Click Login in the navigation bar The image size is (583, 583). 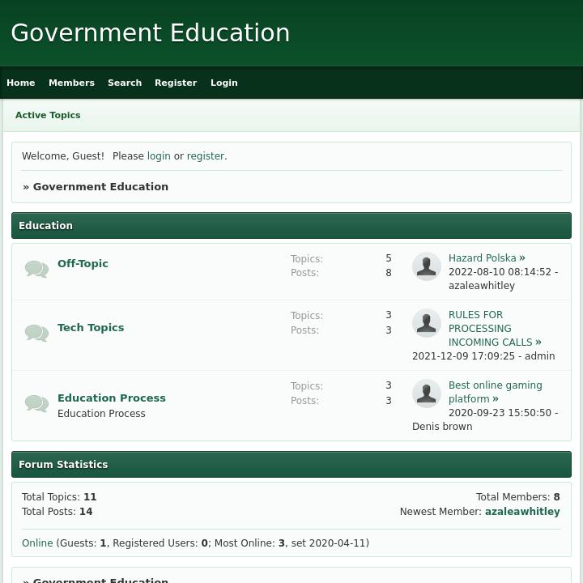(x=224, y=83)
